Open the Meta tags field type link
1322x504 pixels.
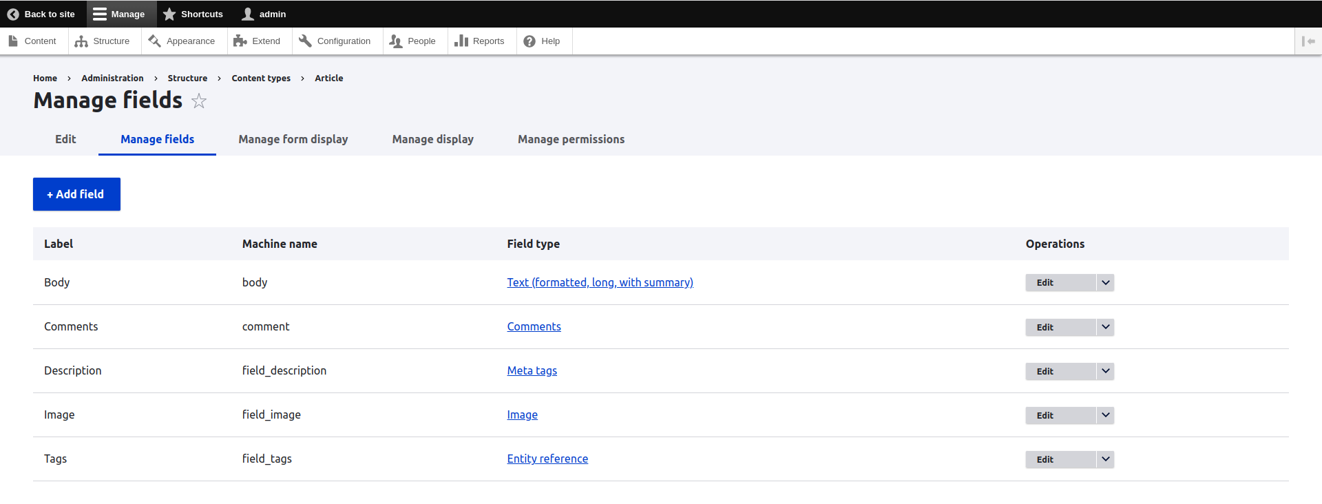[x=532, y=370]
